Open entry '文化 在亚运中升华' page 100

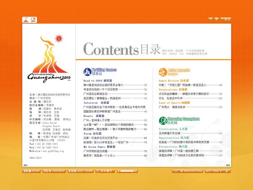[x=191, y=98]
